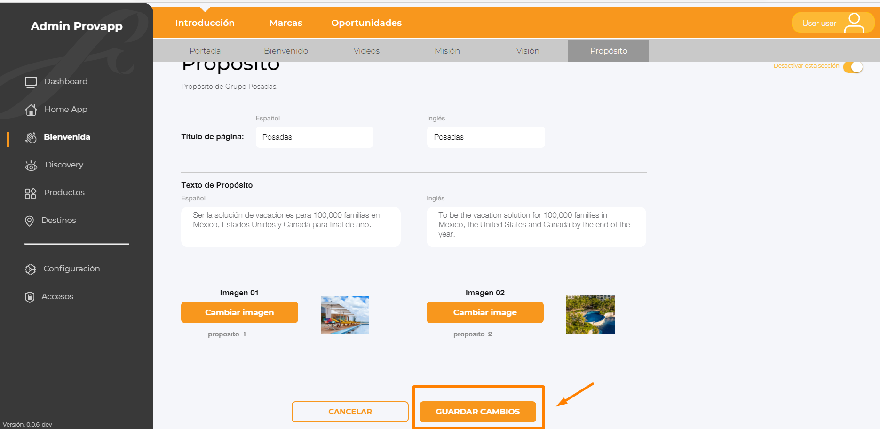Viewport: 880px width, 429px height.
Task: Click the Versión: 0.0.6-dev label
Action: tap(27, 424)
